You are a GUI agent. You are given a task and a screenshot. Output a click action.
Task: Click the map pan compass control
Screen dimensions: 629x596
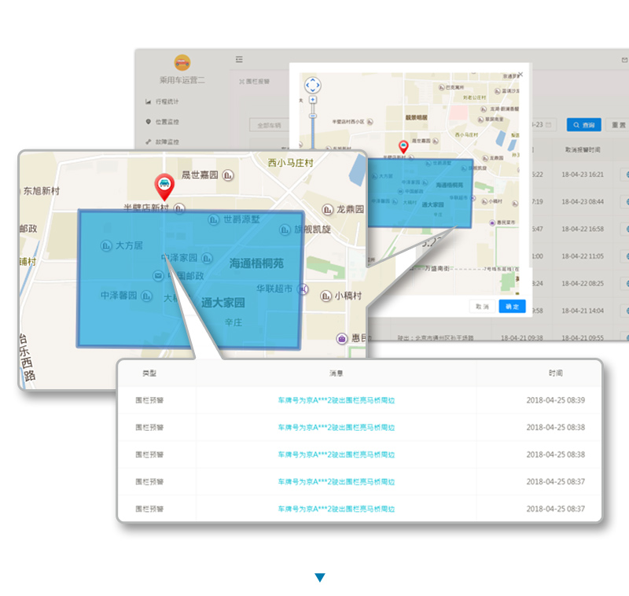[312, 85]
